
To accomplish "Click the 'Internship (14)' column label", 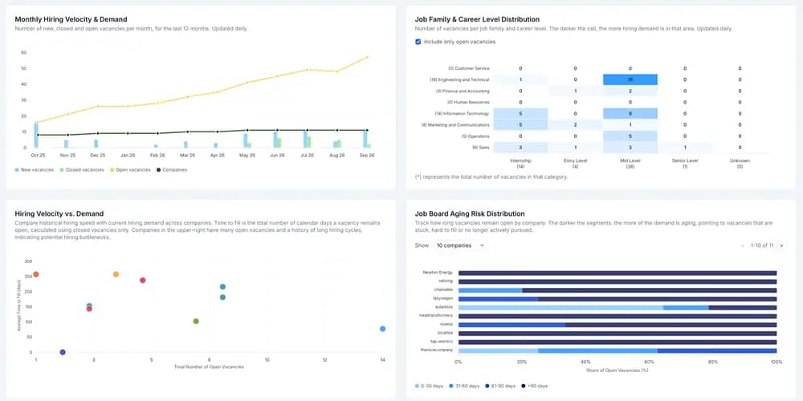I will [520, 163].
